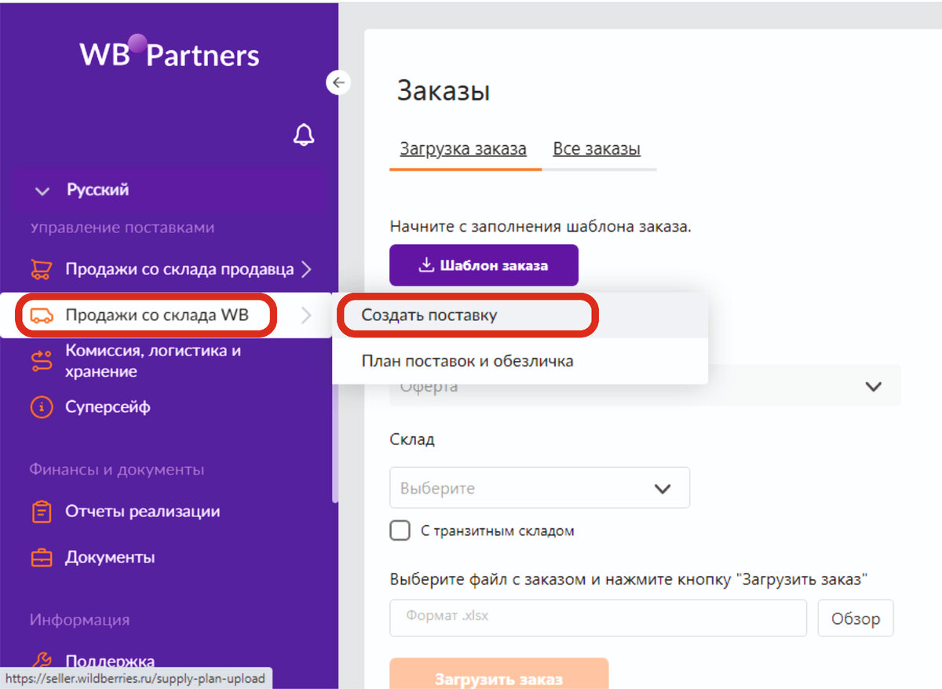Click the Информация section label
This screenshot has height=689, width=942.
click(79, 620)
